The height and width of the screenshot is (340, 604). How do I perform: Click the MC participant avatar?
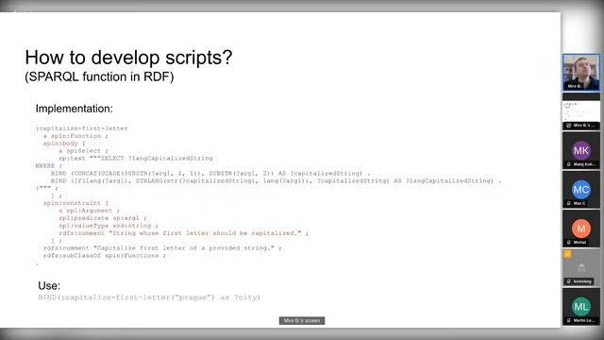(x=581, y=189)
